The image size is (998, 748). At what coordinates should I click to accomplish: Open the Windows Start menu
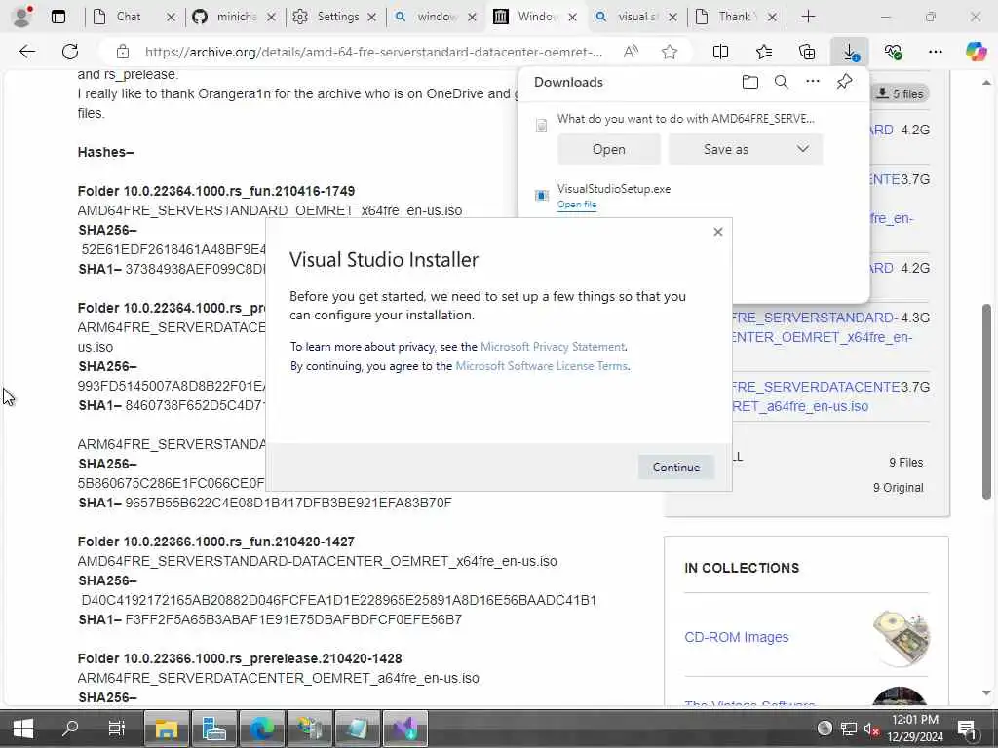[x=23, y=729]
